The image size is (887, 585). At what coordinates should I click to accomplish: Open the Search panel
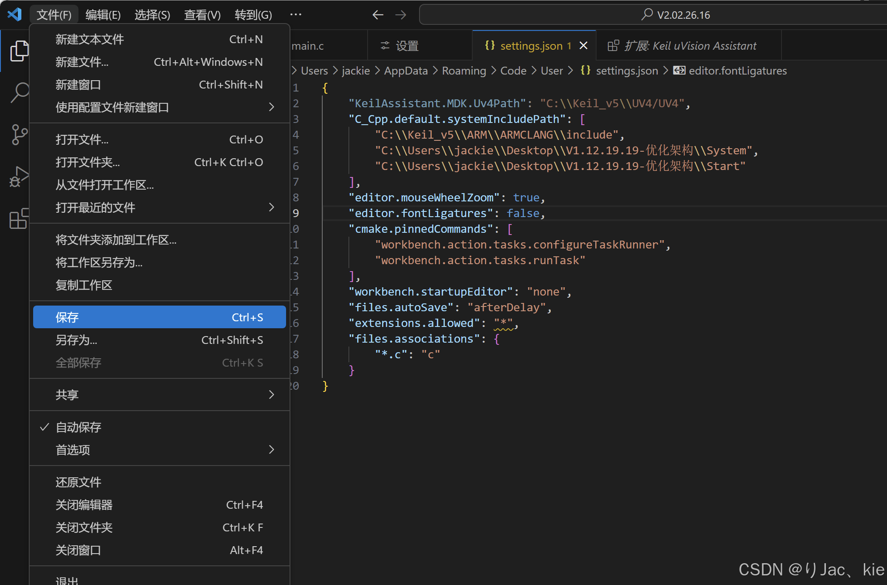click(x=19, y=92)
